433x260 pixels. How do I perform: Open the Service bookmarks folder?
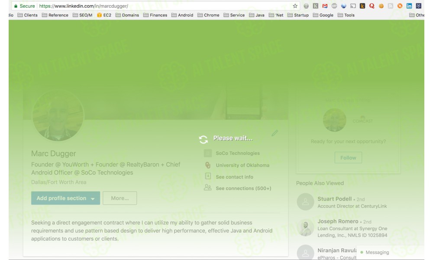(234, 15)
